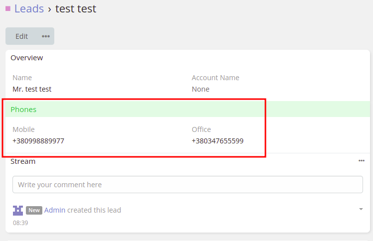Go back to the Leads list

pos(29,8)
